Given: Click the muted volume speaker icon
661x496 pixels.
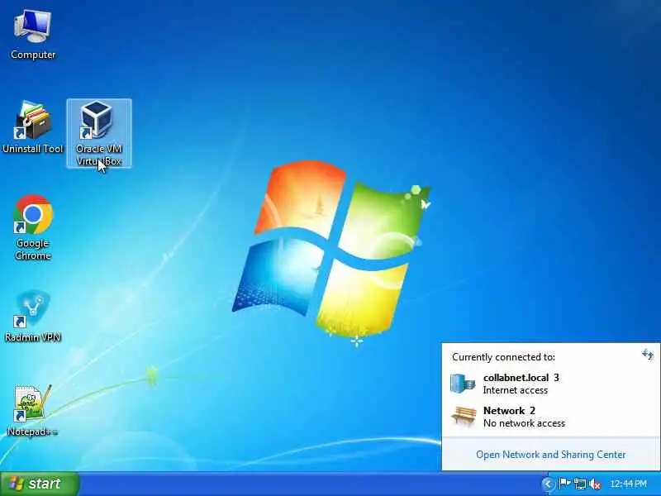Looking at the screenshot, I should pos(595,484).
